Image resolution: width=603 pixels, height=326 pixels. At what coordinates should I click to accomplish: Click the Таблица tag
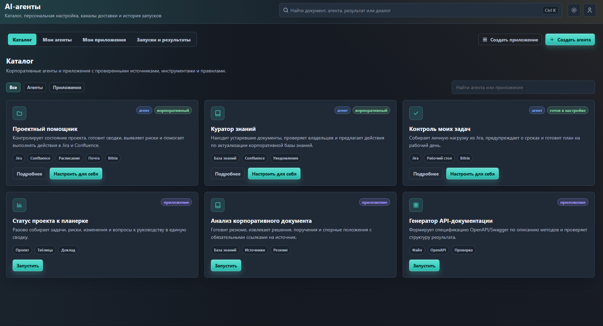click(45, 250)
